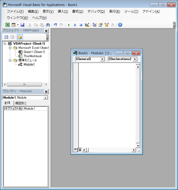Click the Redo arrow icon

[61, 25]
